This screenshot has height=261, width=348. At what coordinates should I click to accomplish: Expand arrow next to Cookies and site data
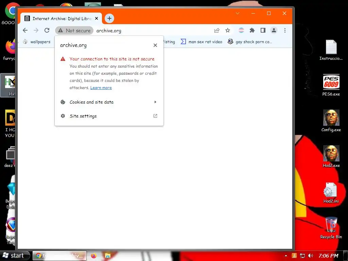(155, 102)
